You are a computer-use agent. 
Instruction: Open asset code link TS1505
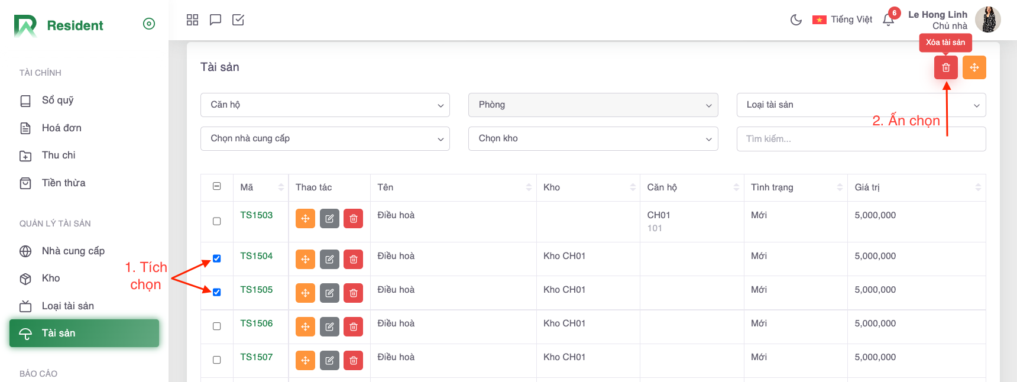coord(256,290)
